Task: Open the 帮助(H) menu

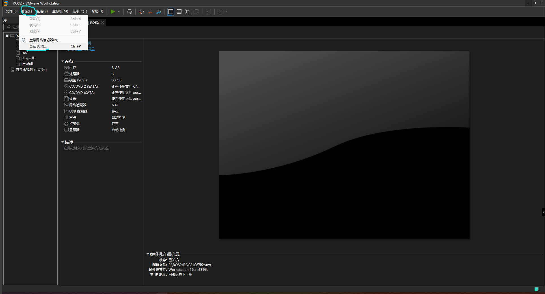Action: pyautogui.click(x=97, y=11)
